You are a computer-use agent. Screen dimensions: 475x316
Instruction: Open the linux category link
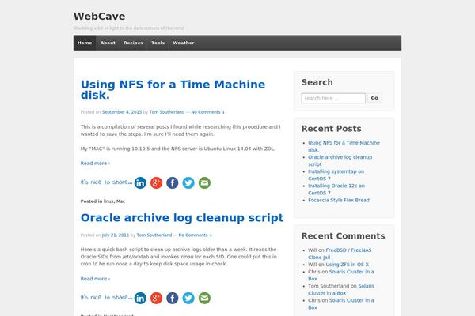click(x=108, y=201)
